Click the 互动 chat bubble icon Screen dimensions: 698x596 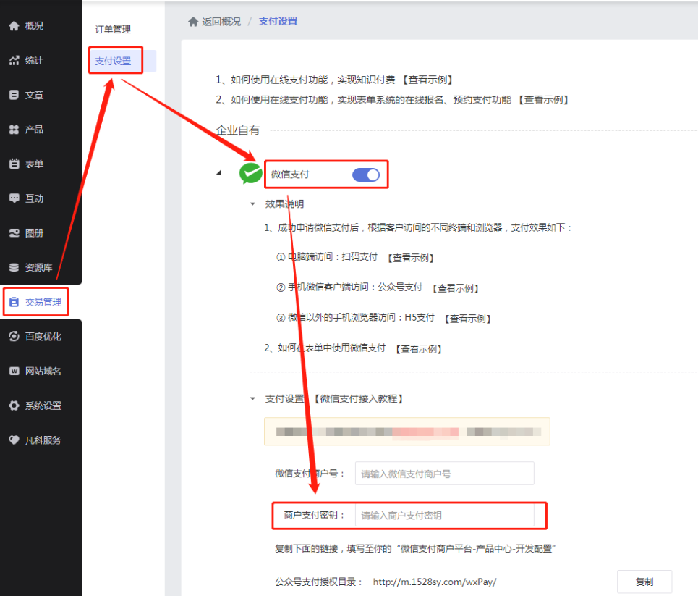(x=14, y=198)
